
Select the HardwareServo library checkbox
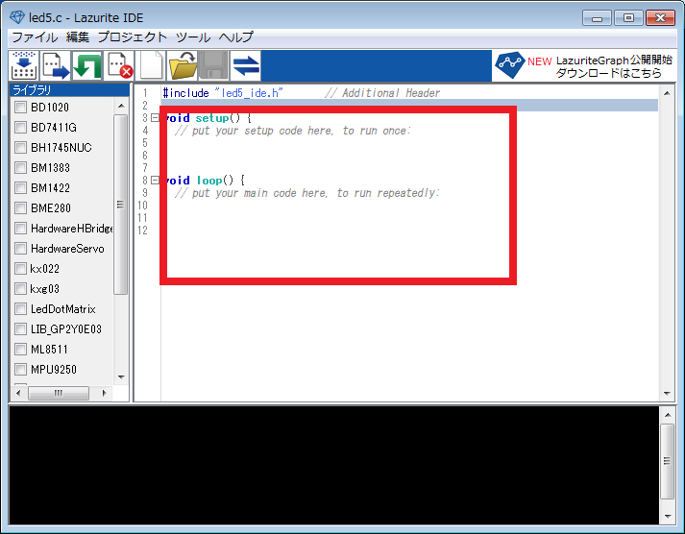click(20, 249)
